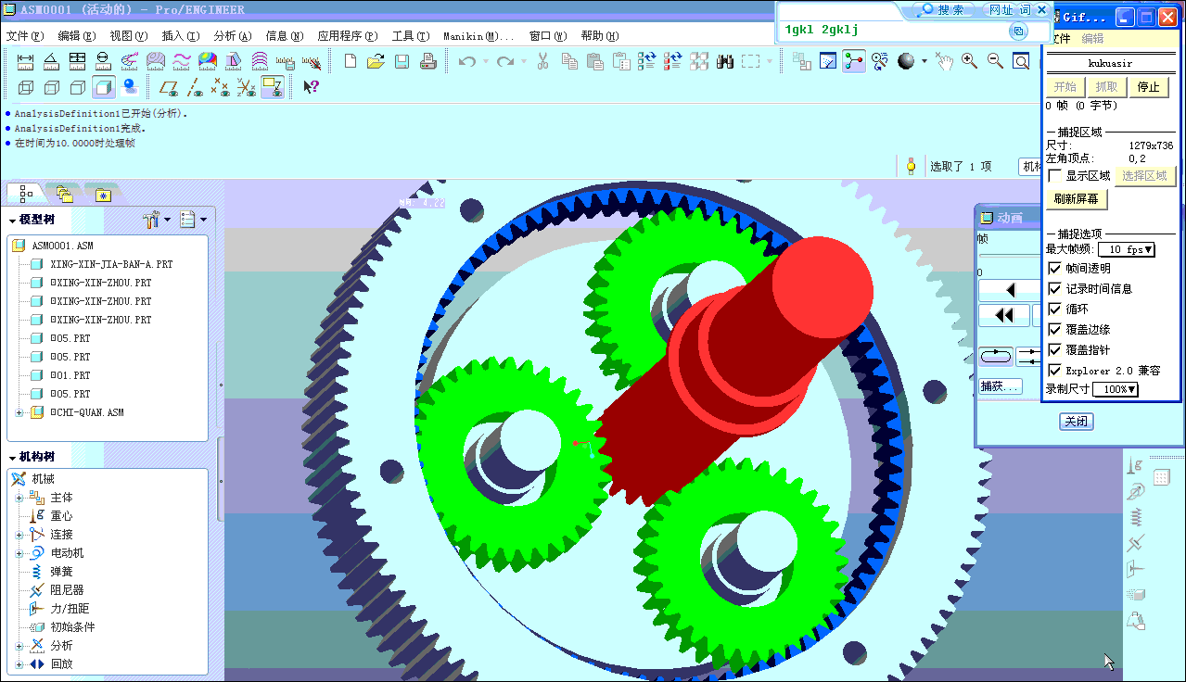This screenshot has height=682, width=1186.
Task: Create a new file with toolbar icon
Action: pyautogui.click(x=350, y=61)
